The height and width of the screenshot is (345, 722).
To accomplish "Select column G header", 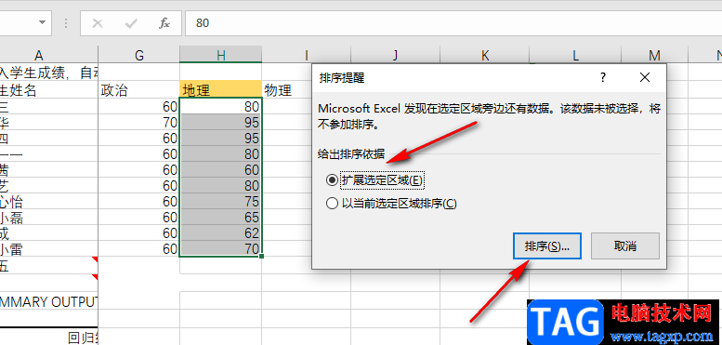I will click(x=139, y=55).
